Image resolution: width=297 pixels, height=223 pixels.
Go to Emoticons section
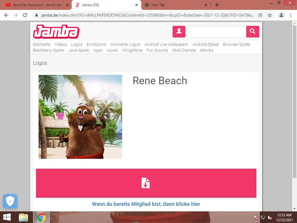96,44
